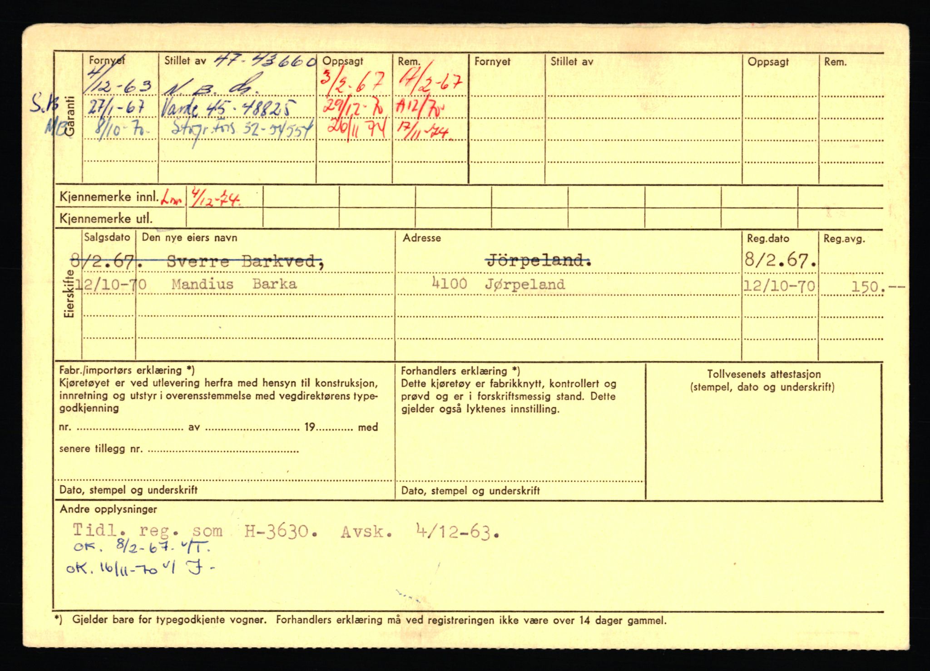930x671 pixels.
Task: Click the 'Fabr./importørs erklæring *)' heading
Action: (127, 370)
